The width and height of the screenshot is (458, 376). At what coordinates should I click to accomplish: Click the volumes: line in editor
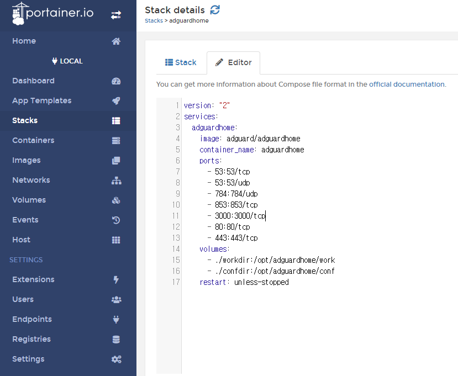pos(215,249)
